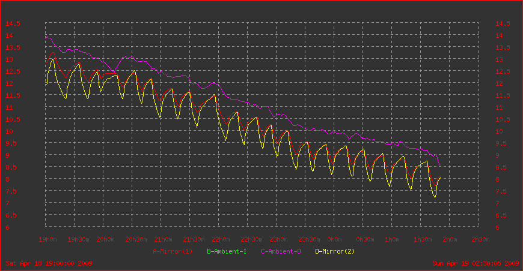Click the left axis value 9.5
Screen dimensions: 523x271
click(11, 143)
